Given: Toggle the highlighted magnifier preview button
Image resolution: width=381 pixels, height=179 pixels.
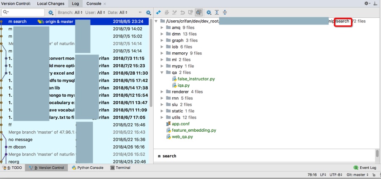Looking at the screenshot, I should tap(199, 12).
